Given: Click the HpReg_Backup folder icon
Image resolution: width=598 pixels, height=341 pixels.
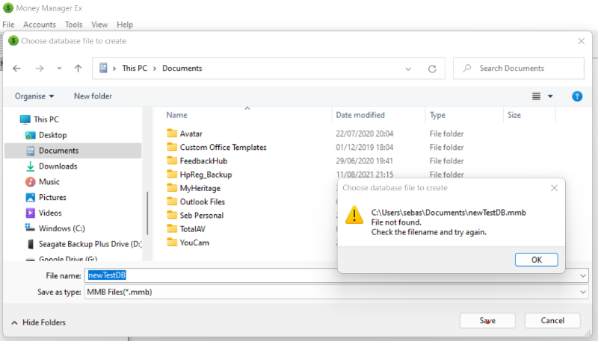Looking at the screenshot, I should coord(172,175).
